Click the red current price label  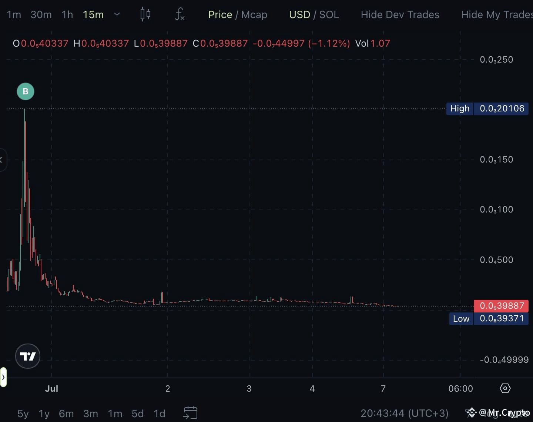pyautogui.click(x=501, y=305)
